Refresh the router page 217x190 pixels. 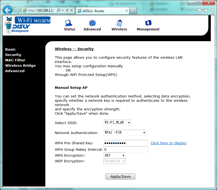pos(67,10)
